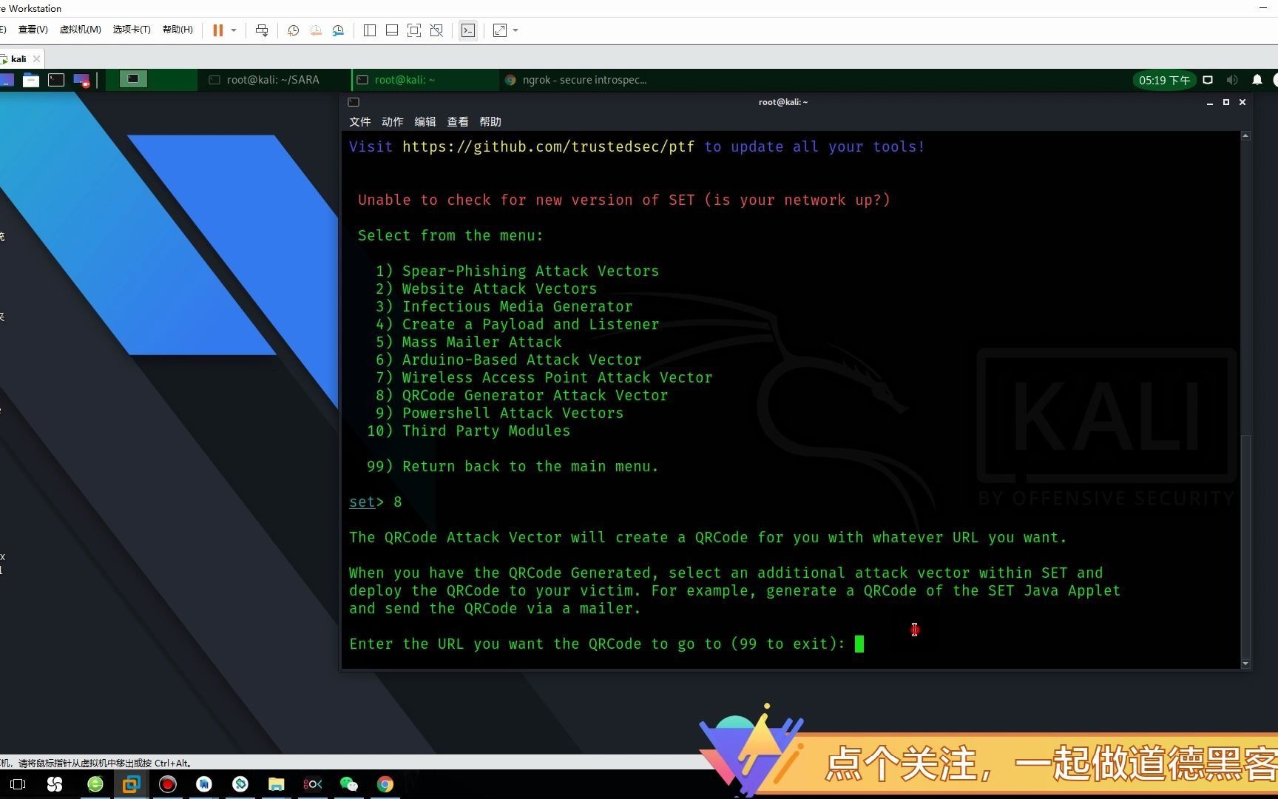Click the 05:19 下午 panel clock
This screenshot has height=799, width=1278.
[1164, 80]
